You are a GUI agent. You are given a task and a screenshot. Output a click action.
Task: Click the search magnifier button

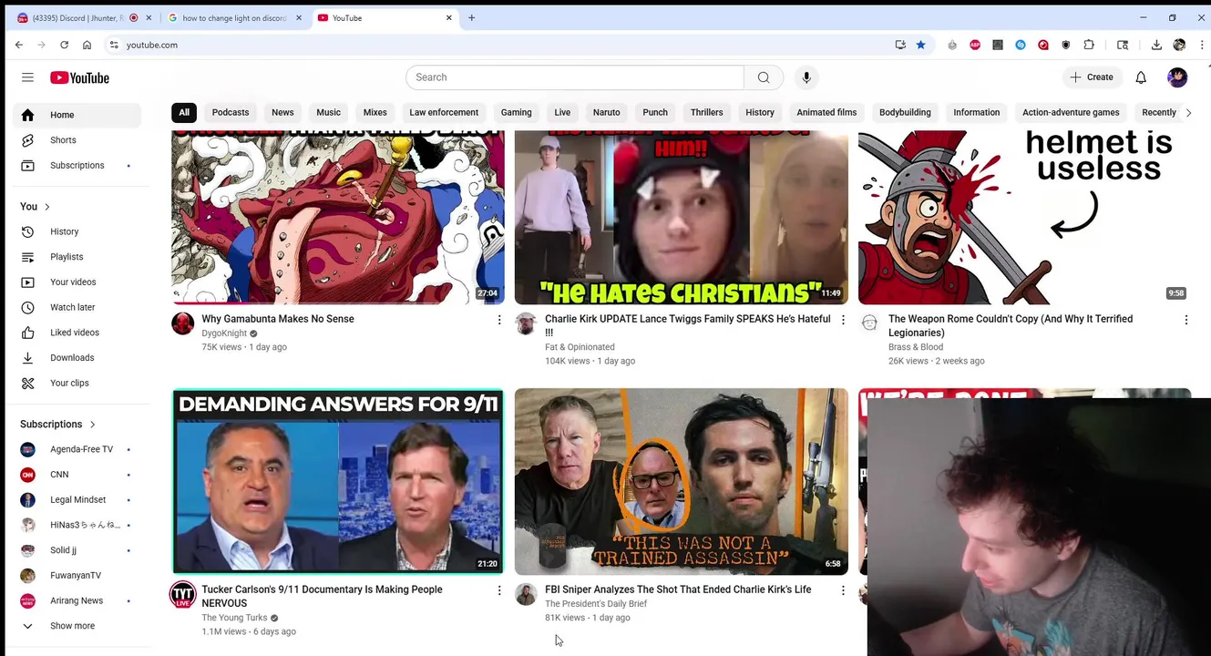(x=764, y=77)
